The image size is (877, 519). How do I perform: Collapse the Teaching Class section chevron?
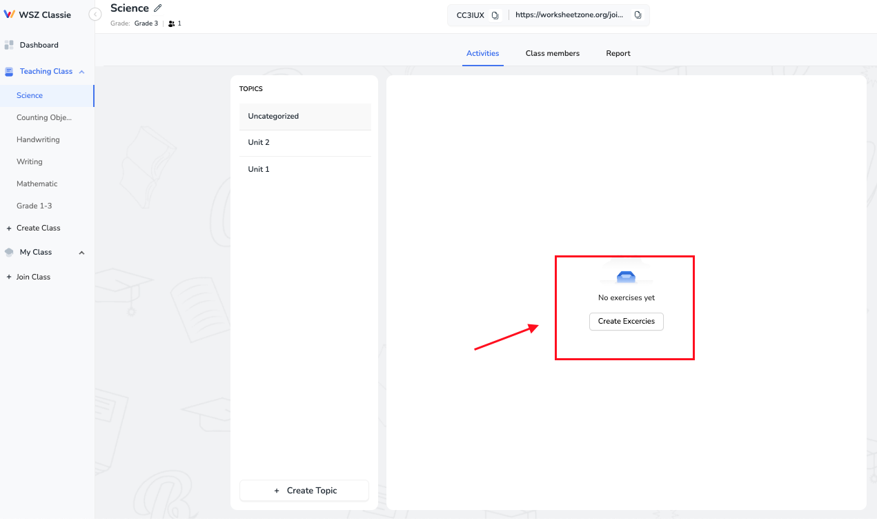pyautogui.click(x=81, y=71)
